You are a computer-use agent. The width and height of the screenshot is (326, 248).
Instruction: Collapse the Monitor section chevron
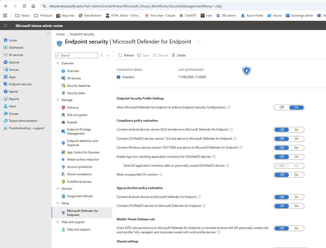pos(58,189)
